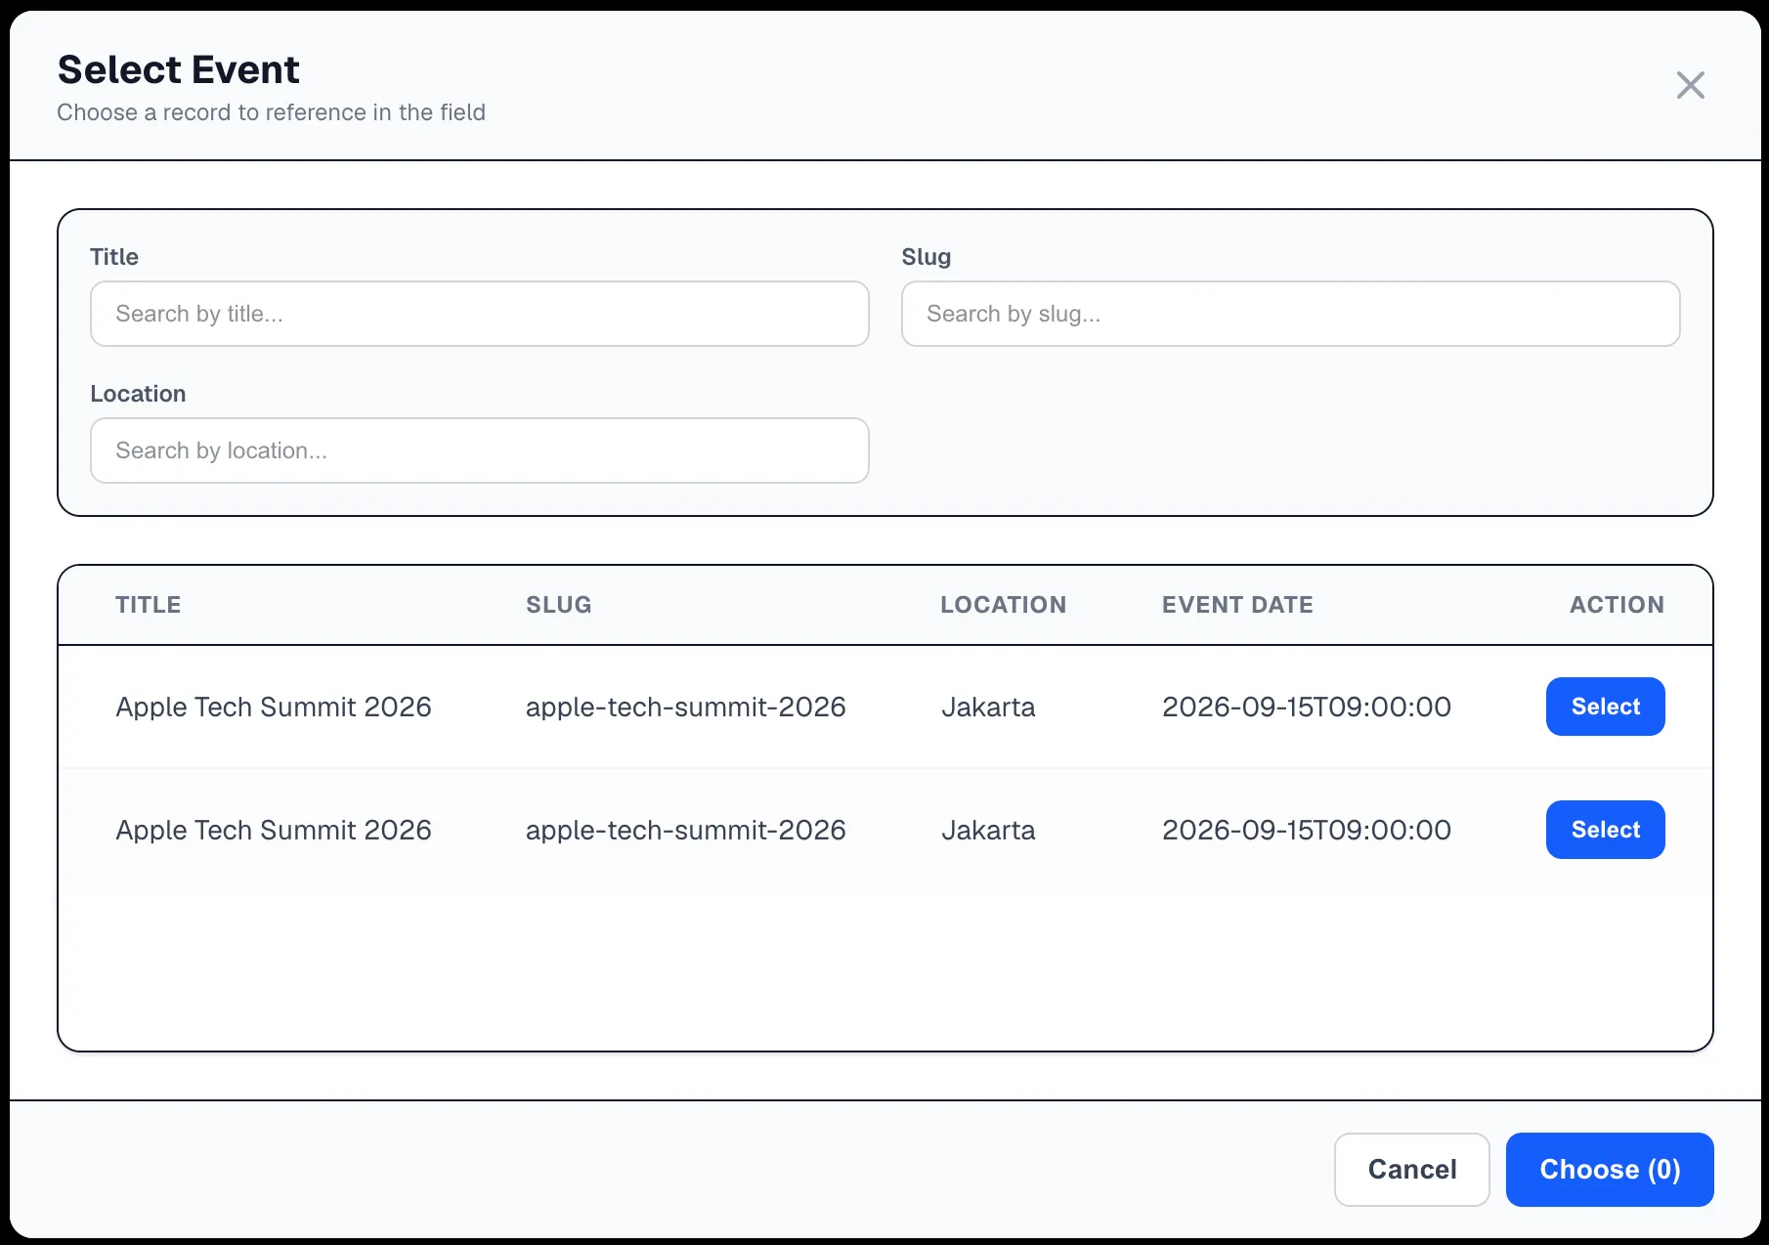Screen dimensions: 1769x1245
Task: Click the LOCATION column header
Action: (1004, 605)
